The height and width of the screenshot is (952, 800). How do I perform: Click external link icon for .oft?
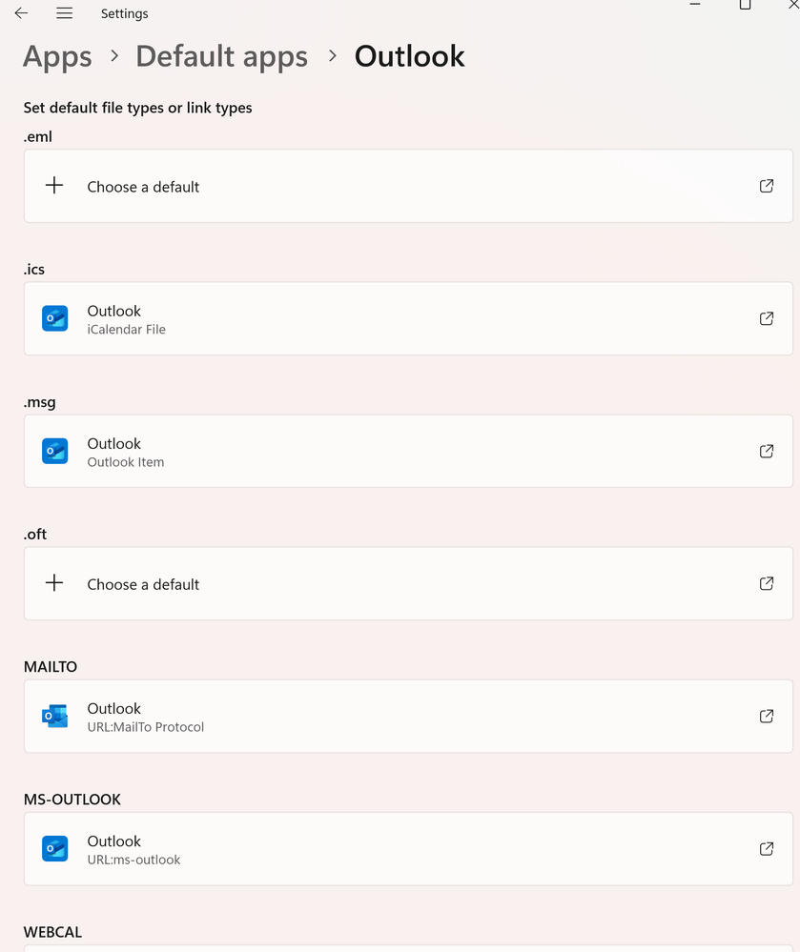pos(767,583)
